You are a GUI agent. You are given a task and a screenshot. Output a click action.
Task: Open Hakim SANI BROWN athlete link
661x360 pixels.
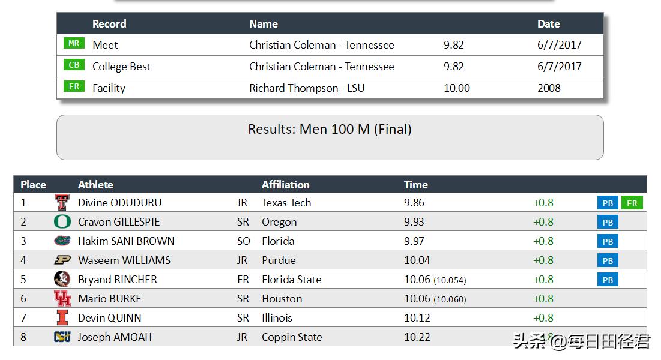(126, 241)
